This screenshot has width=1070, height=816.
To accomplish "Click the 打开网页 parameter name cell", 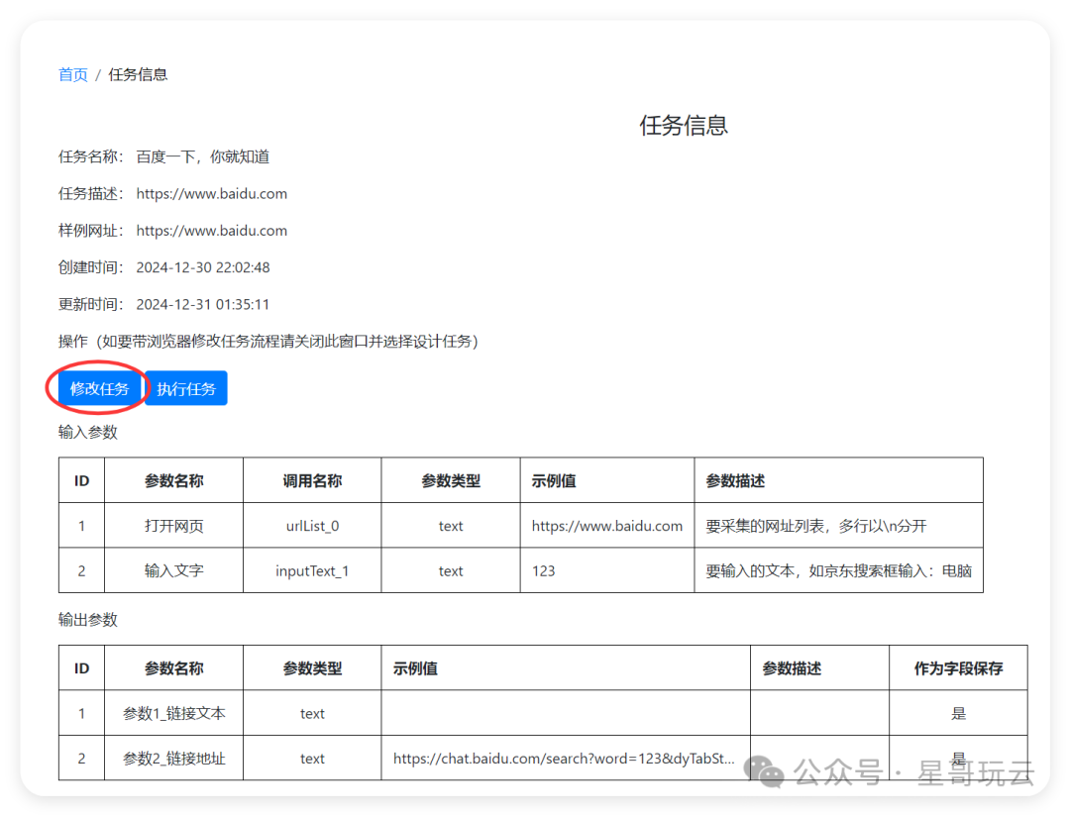I will [x=173, y=526].
